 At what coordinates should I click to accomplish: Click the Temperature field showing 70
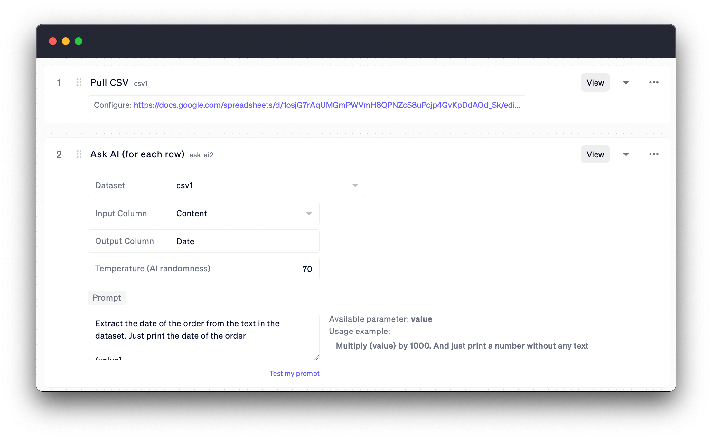tap(268, 269)
